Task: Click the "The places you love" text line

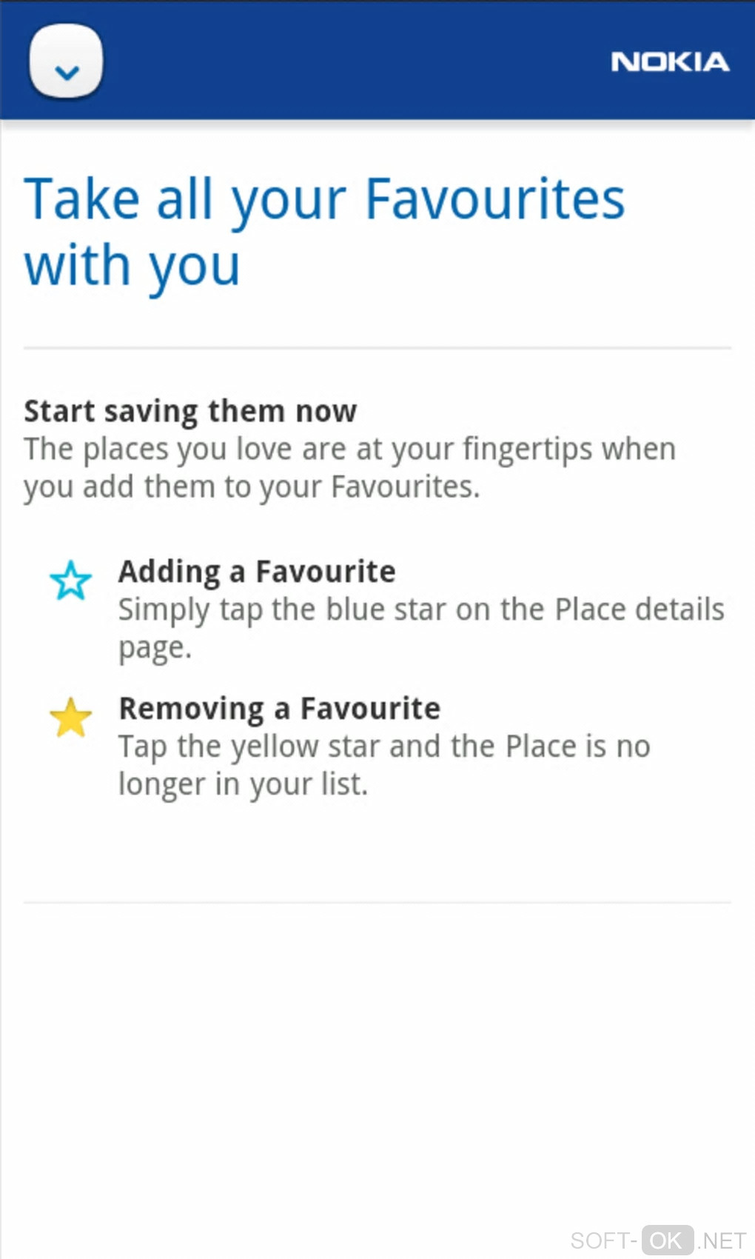Action: pos(349,450)
